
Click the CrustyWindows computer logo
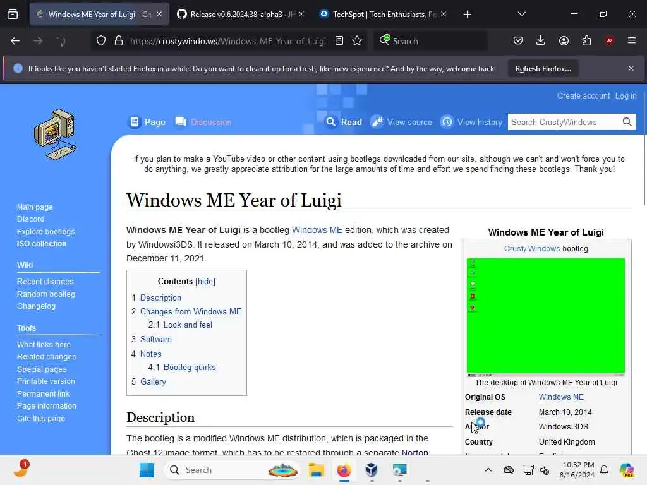(56, 135)
